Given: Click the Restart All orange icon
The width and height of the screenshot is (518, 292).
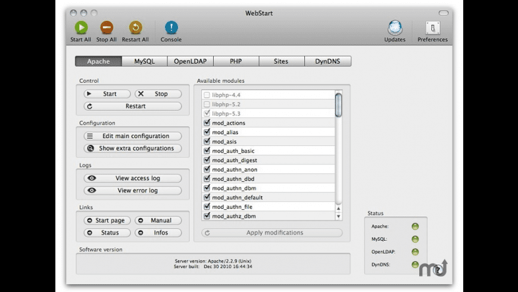Looking at the screenshot, I should point(135,27).
